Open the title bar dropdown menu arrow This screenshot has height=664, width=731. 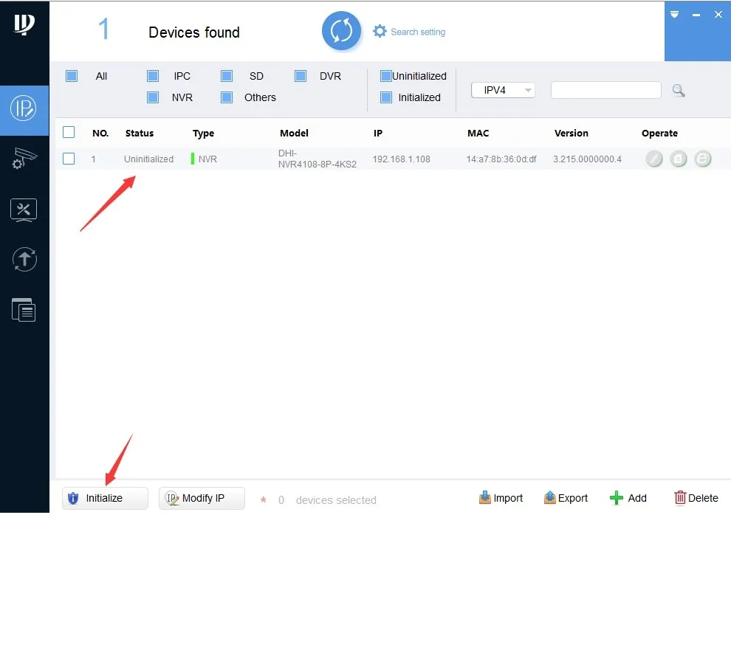675,15
